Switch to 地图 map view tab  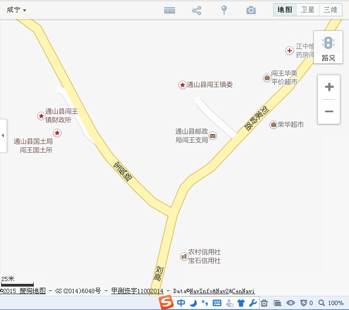(x=285, y=10)
